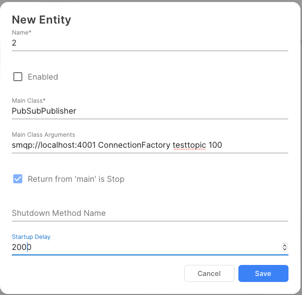Click the Startup Delay field label
Image resolution: width=302 pixels, height=295 pixels.
point(31,236)
